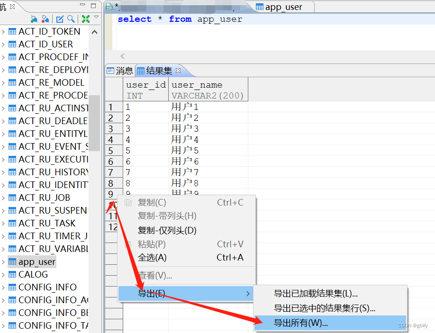Select the ACT_RE_MODEL table in tree
This screenshot has width=435, height=333.
51,82
